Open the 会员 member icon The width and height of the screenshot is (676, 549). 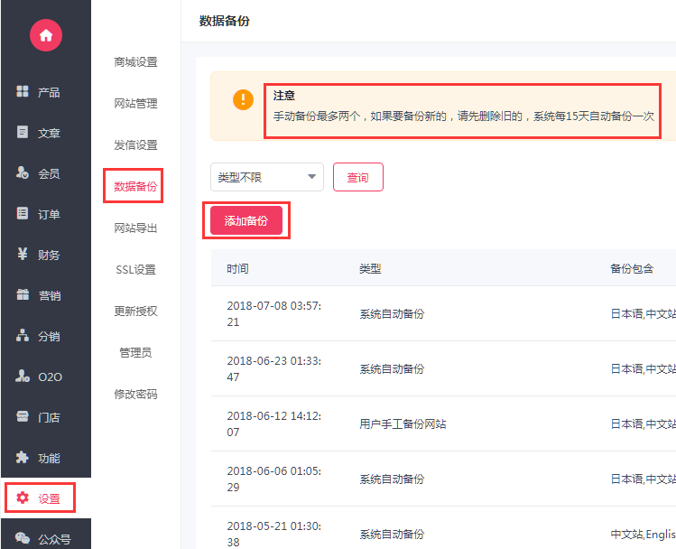click(x=23, y=173)
